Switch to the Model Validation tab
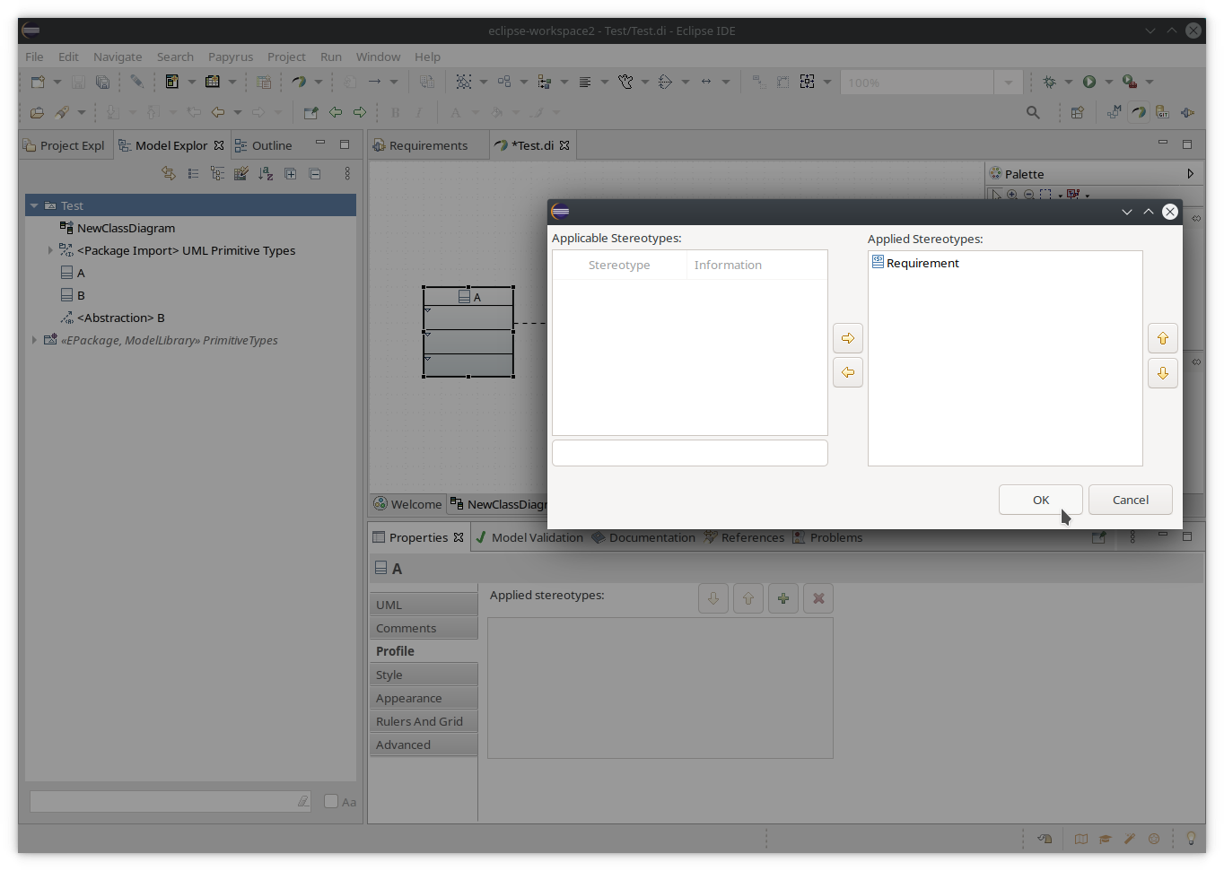Viewport: 1224px width, 871px height. (529, 537)
